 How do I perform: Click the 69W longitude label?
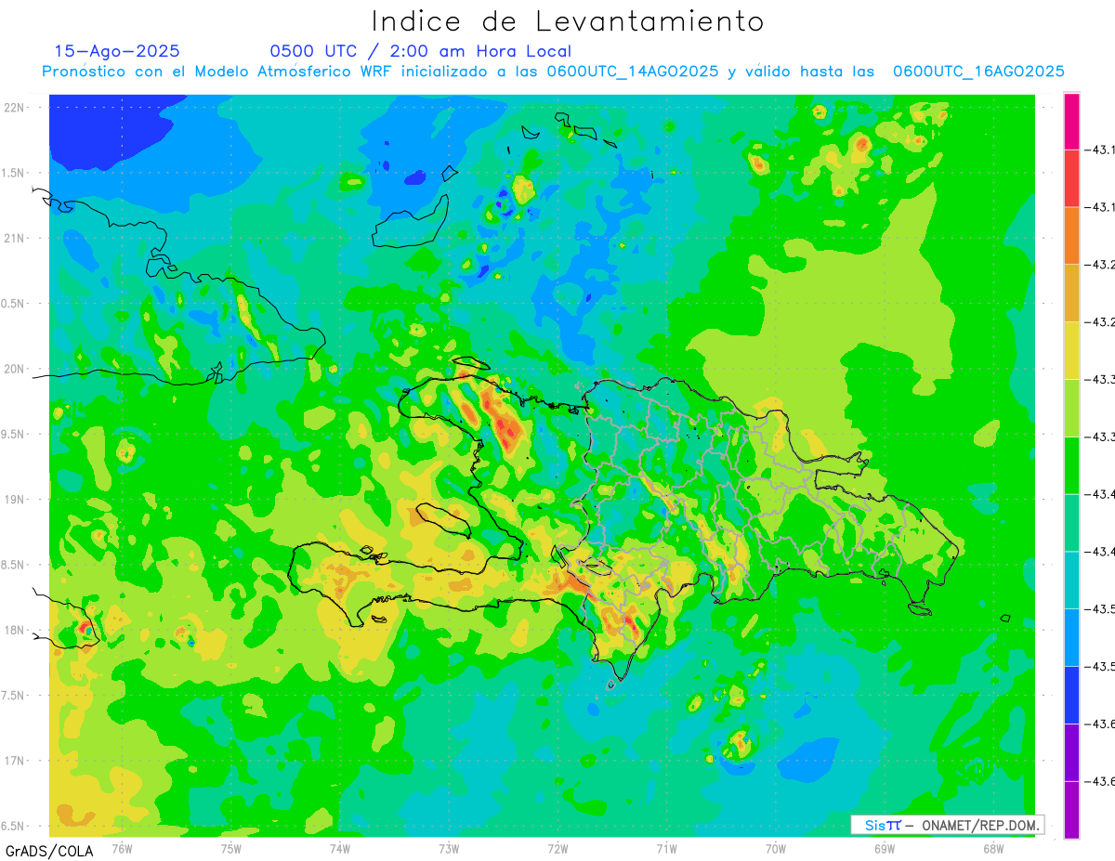(x=885, y=849)
